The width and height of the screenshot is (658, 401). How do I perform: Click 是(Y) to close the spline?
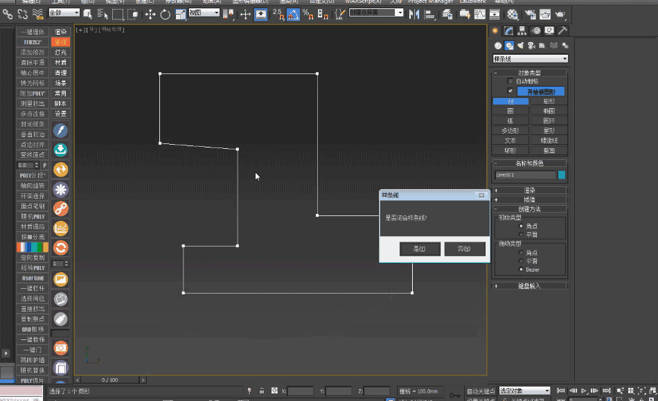click(419, 248)
